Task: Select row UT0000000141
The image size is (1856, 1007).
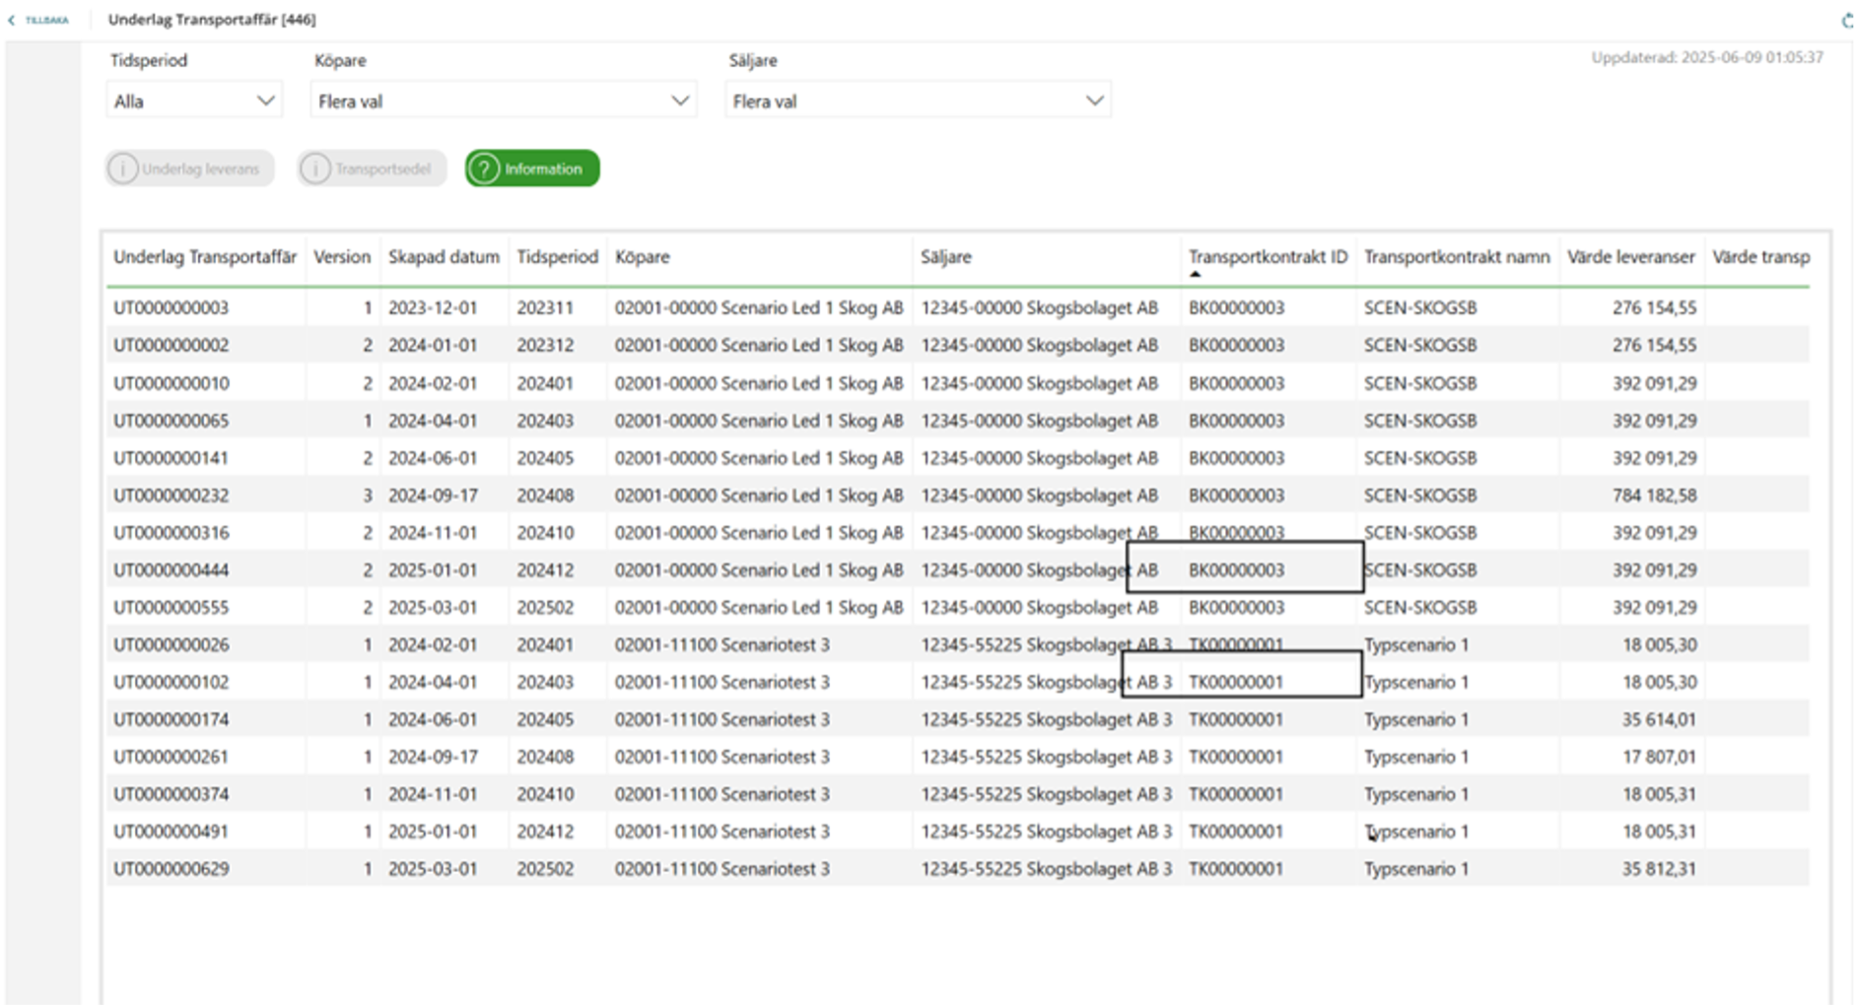Action: [x=958, y=457]
